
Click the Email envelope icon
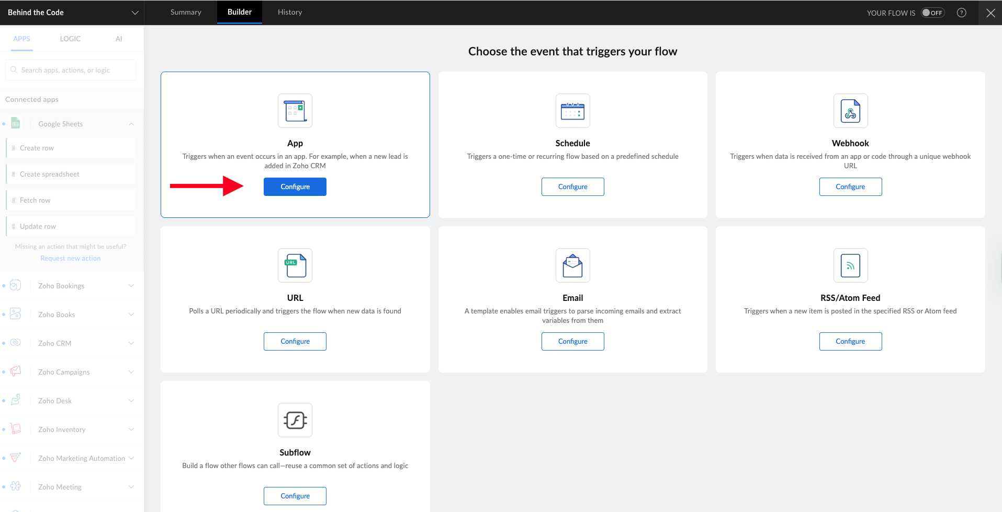572,265
